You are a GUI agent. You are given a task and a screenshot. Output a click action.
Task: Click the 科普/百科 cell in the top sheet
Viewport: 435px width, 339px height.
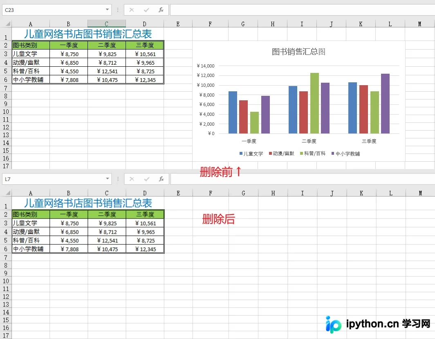pyautogui.click(x=31, y=71)
